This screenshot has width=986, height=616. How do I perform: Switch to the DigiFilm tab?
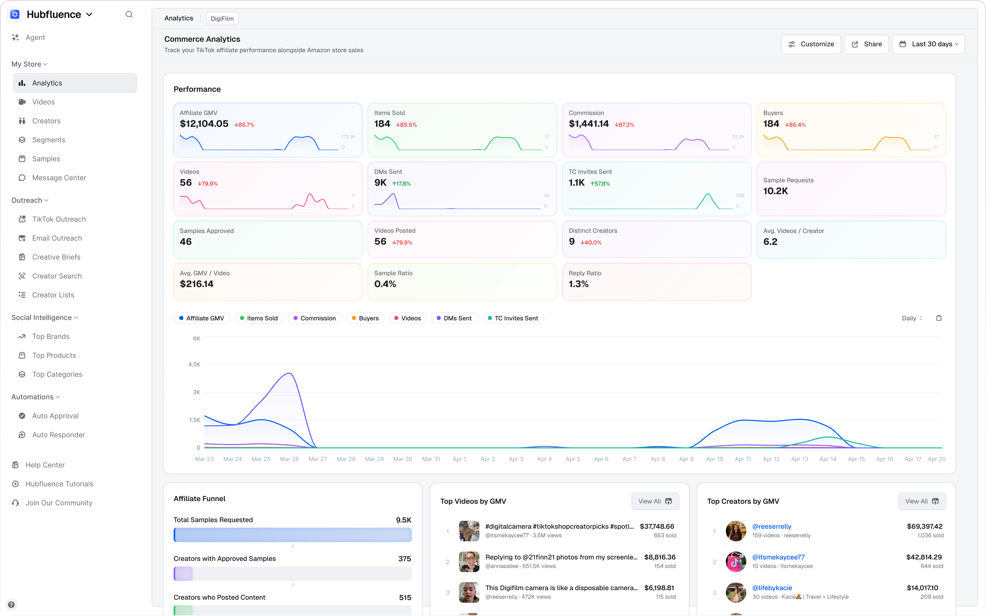222,18
